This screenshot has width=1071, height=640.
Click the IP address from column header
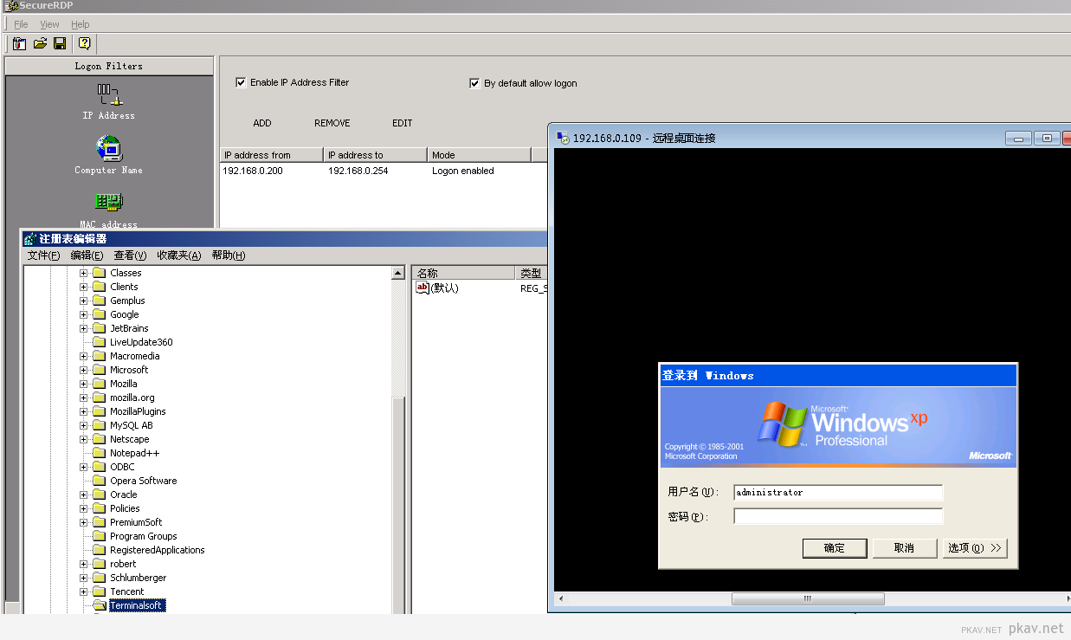coord(272,155)
